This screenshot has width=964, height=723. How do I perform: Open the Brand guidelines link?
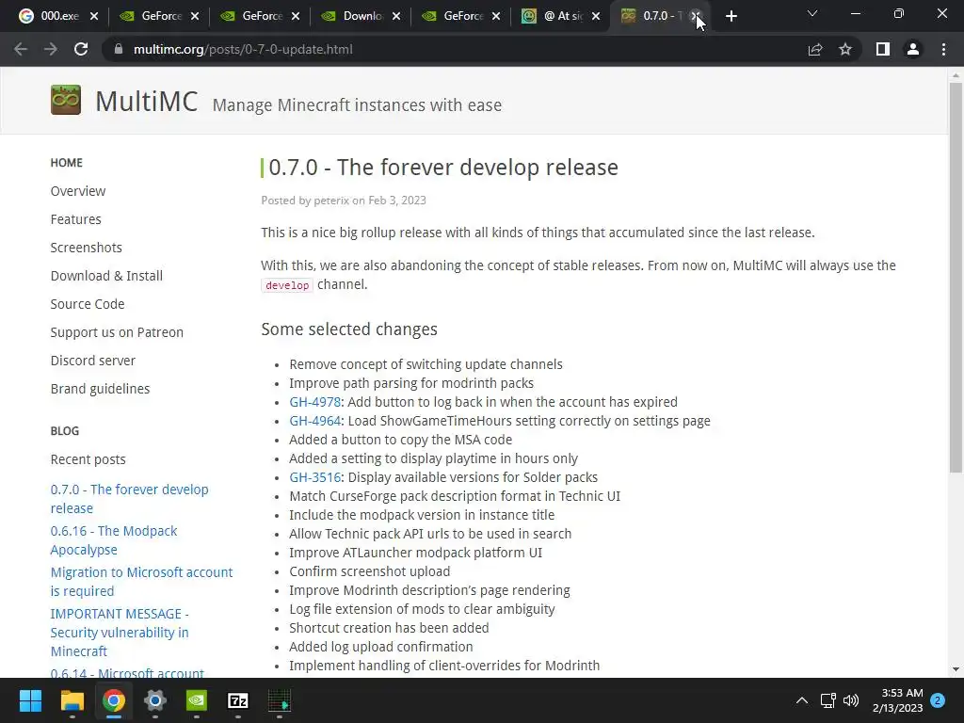(100, 389)
